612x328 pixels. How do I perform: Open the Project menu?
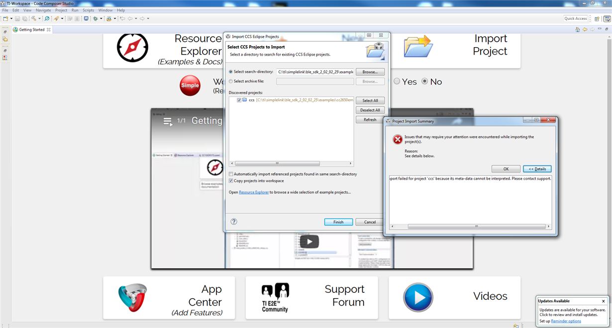pyautogui.click(x=61, y=10)
